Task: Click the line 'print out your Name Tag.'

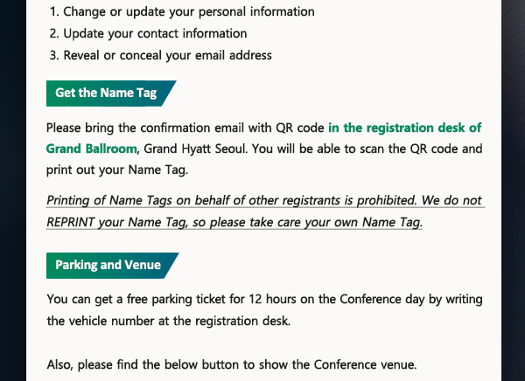Action: [117, 170]
